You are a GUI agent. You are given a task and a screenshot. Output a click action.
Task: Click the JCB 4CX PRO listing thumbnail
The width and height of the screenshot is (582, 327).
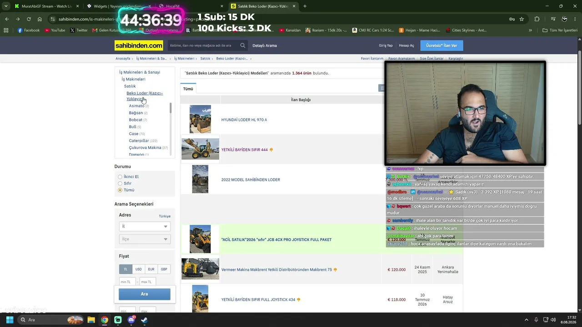point(200,239)
